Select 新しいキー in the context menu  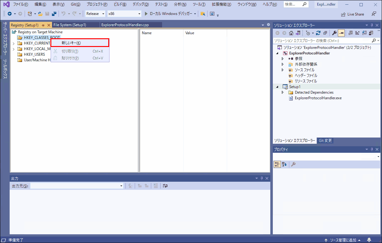[x=80, y=43]
